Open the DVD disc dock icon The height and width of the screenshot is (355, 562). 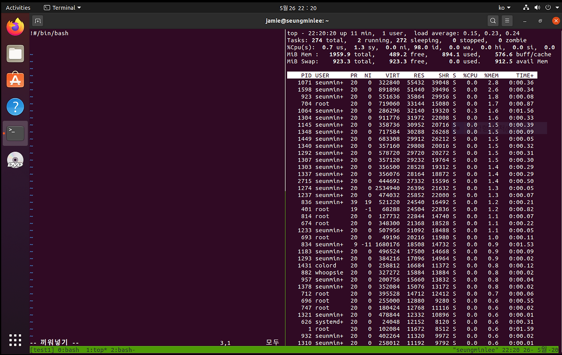click(15, 160)
